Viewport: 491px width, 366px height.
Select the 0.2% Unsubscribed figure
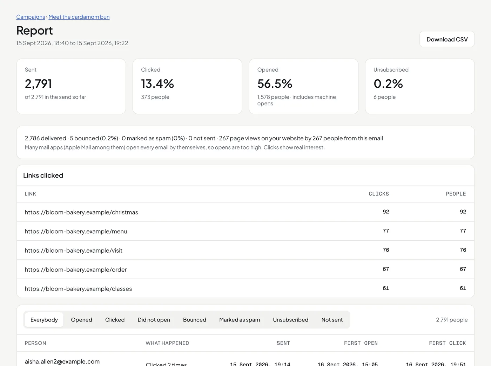[x=388, y=84]
